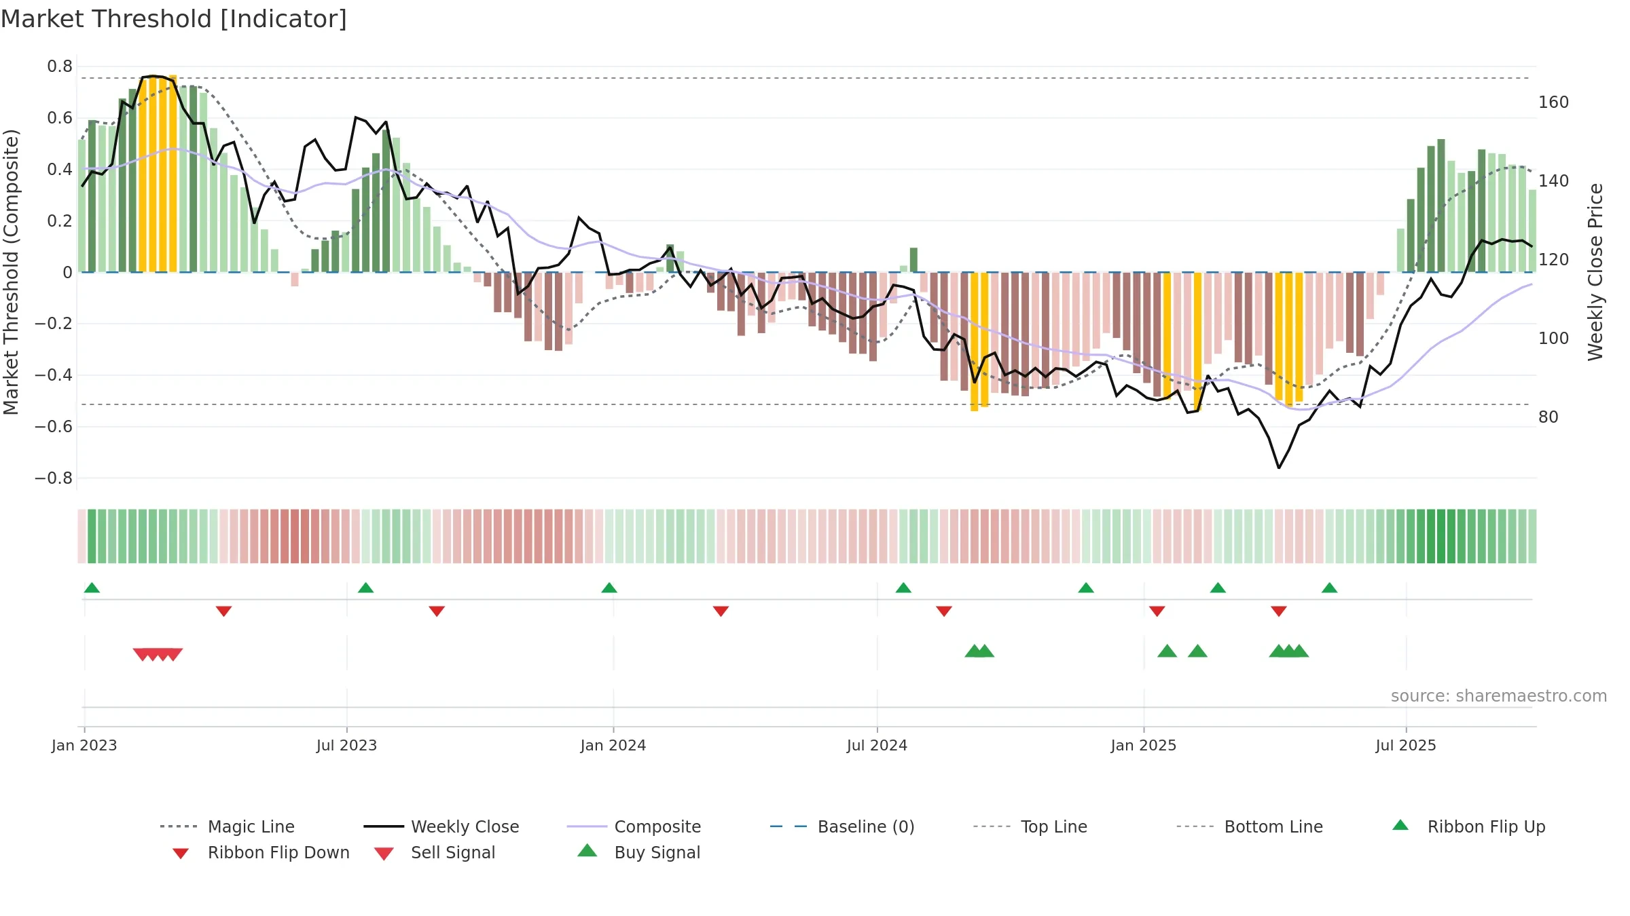The height and width of the screenshot is (916, 1630).
Task: Click the Ribbon Flip Up marker at Jan 2023
Action: point(92,588)
